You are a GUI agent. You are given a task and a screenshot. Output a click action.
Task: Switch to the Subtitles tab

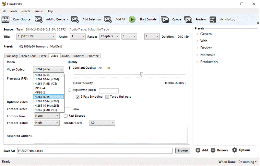(x=78, y=56)
